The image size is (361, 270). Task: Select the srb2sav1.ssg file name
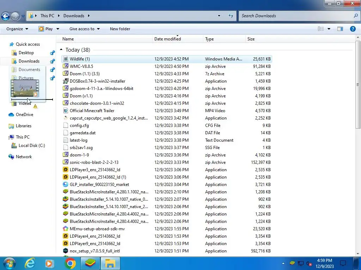point(81,148)
